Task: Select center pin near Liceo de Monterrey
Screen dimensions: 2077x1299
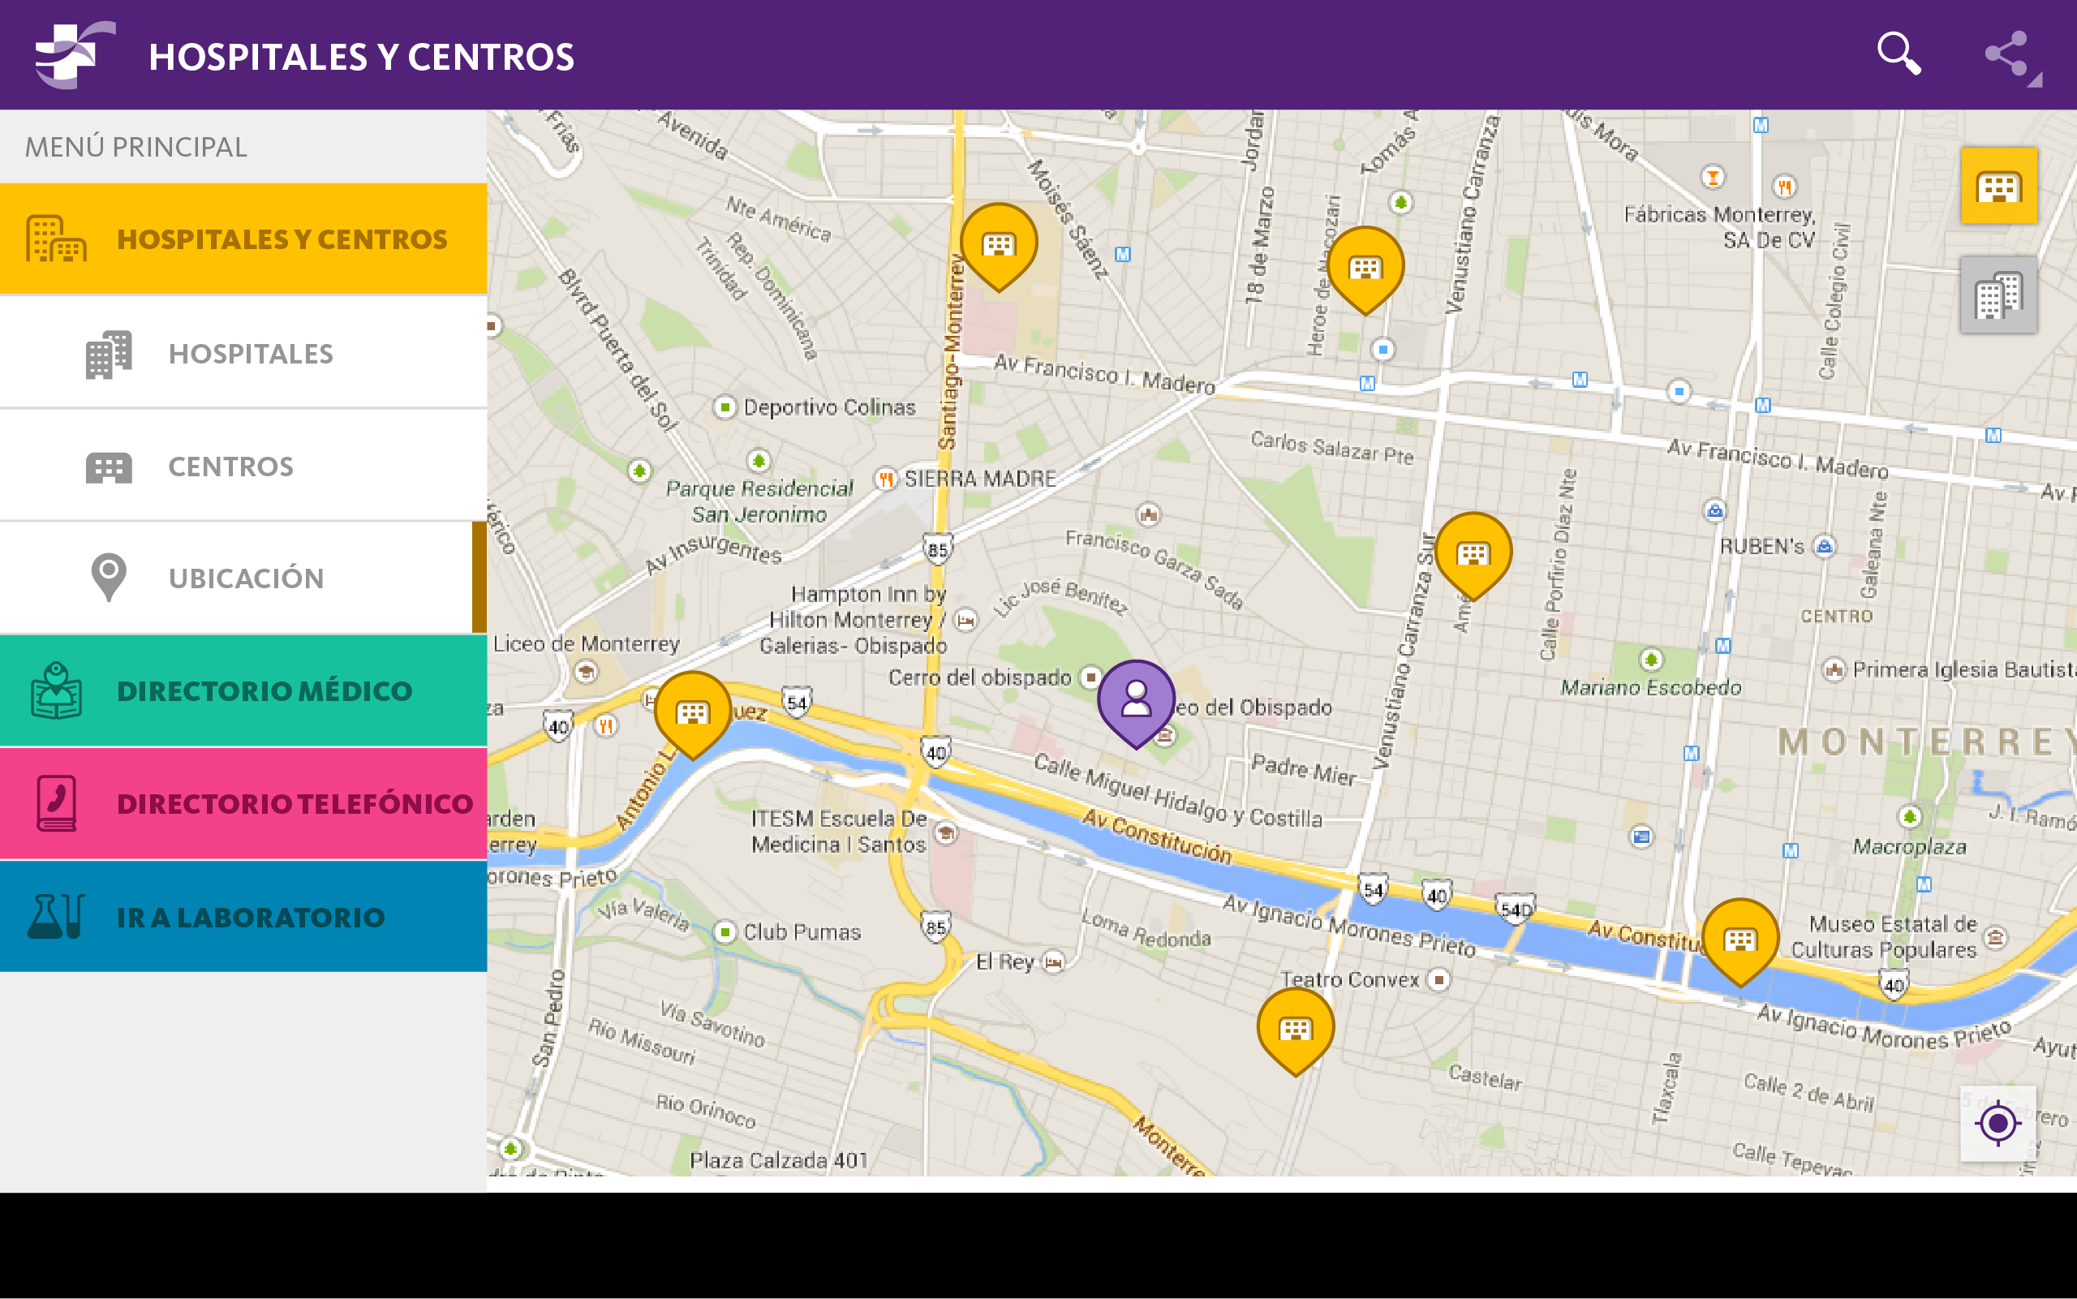Action: (x=692, y=712)
